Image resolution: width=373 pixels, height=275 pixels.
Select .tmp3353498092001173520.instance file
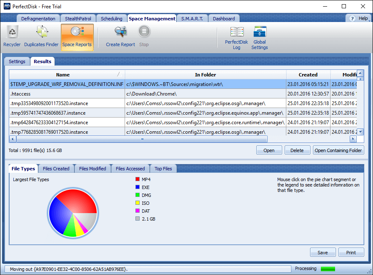pos(183,103)
